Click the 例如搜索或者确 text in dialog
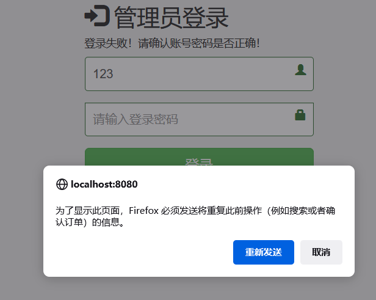 (x=303, y=210)
